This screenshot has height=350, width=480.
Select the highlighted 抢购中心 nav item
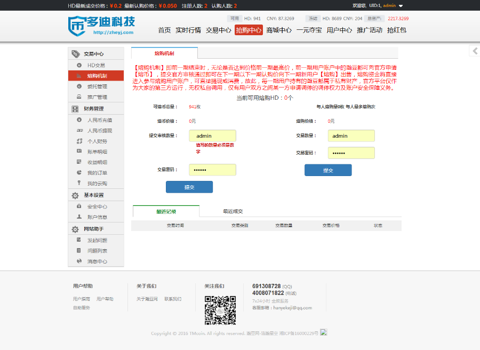[249, 30]
